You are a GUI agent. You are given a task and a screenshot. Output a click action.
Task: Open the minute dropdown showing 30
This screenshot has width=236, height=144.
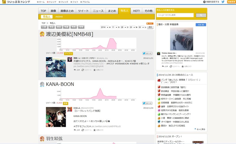pyautogui.click(x=141, y=27)
